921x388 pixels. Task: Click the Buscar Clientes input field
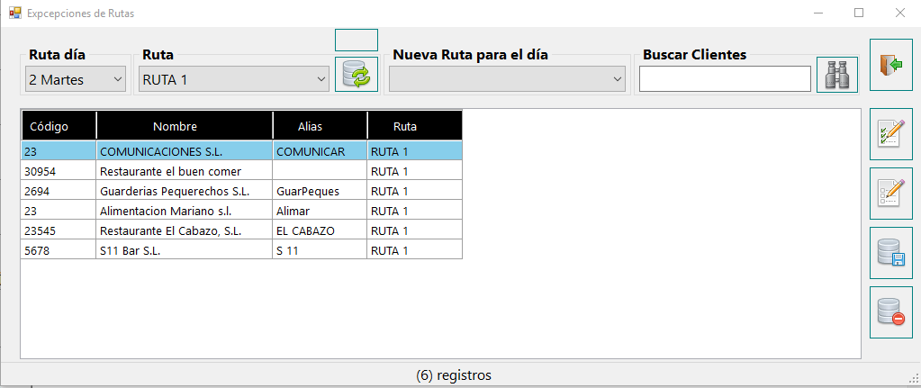coord(725,78)
